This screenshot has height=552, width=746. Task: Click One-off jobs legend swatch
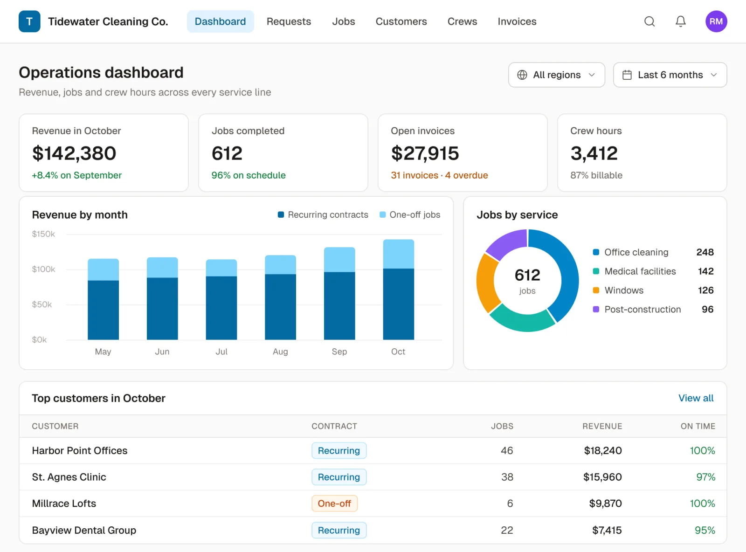[383, 215]
